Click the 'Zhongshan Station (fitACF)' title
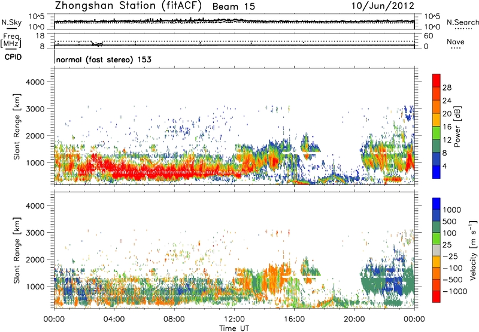 click(x=128, y=5)
